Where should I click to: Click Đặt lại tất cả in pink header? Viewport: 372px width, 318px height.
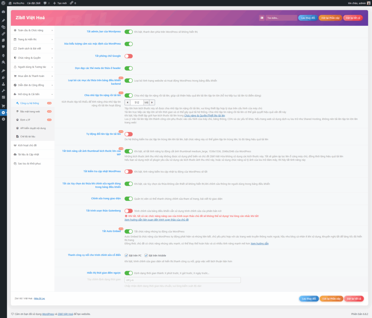[353, 18]
